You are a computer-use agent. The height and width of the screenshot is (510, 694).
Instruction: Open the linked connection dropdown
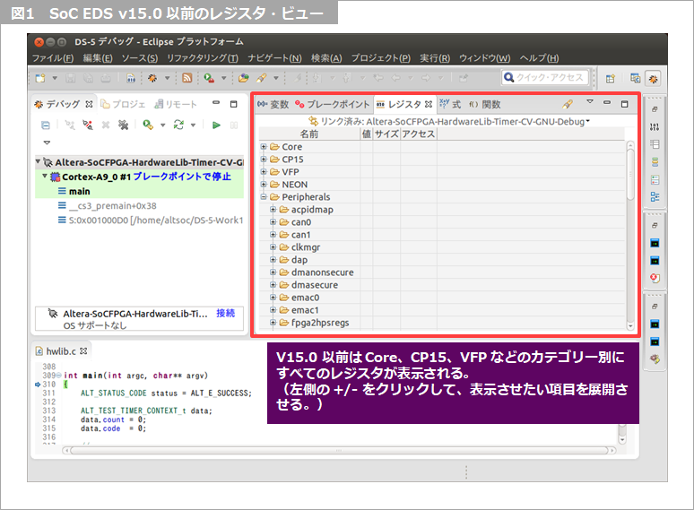[x=588, y=120]
